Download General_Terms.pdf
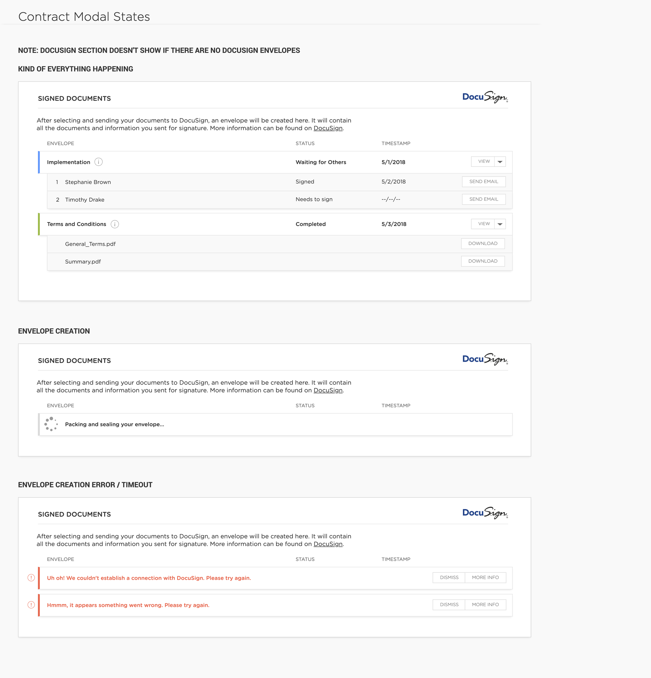Image resolution: width=651 pixels, height=678 pixels. [483, 243]
